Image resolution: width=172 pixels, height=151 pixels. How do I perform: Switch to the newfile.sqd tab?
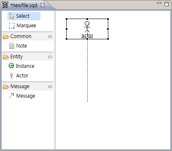(x=24, y=5)
